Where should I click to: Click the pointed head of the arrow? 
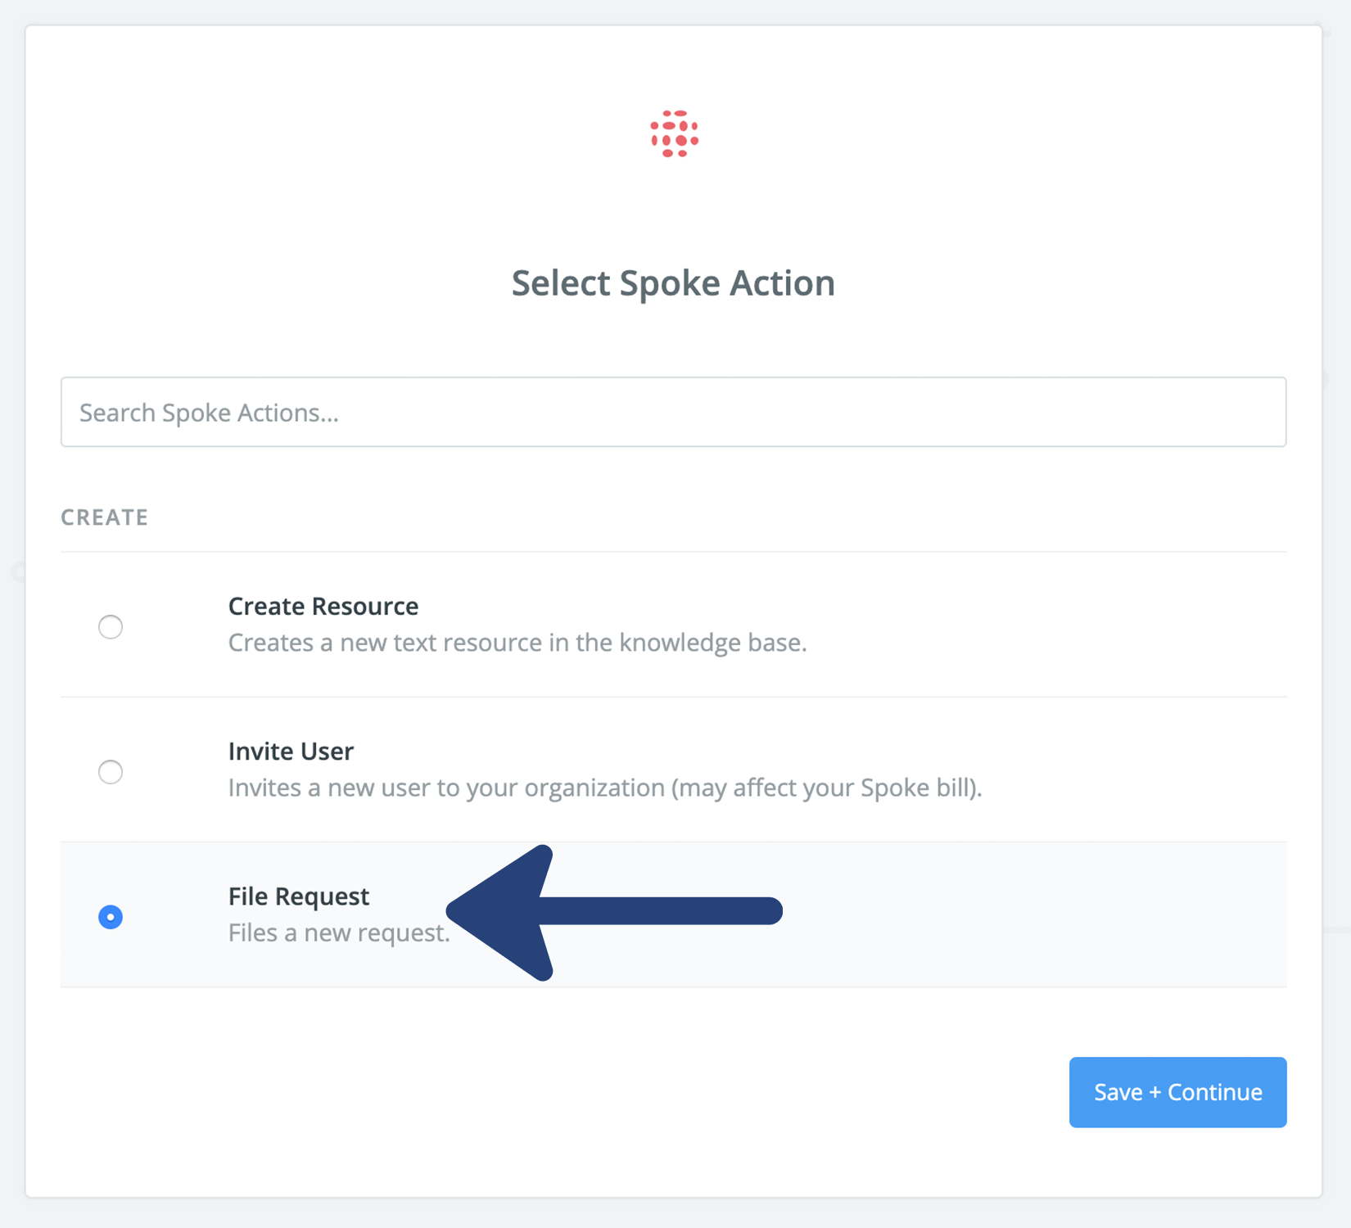[x=499, y=912]
